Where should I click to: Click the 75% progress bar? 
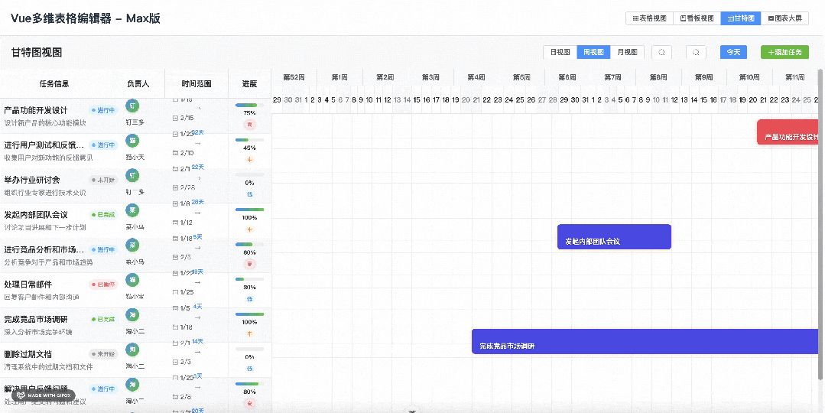(249, 106)
